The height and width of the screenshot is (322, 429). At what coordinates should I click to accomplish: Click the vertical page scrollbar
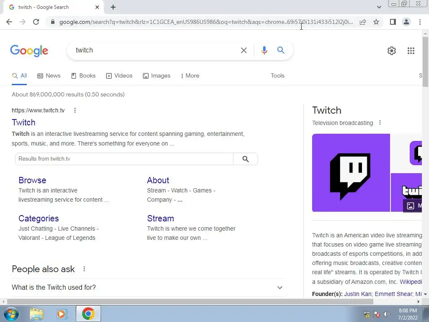(x=426, y=62)
